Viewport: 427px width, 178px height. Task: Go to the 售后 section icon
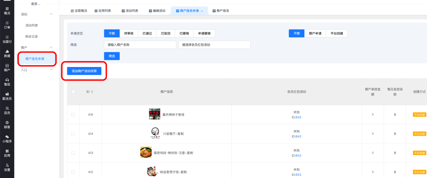(7, 82)
